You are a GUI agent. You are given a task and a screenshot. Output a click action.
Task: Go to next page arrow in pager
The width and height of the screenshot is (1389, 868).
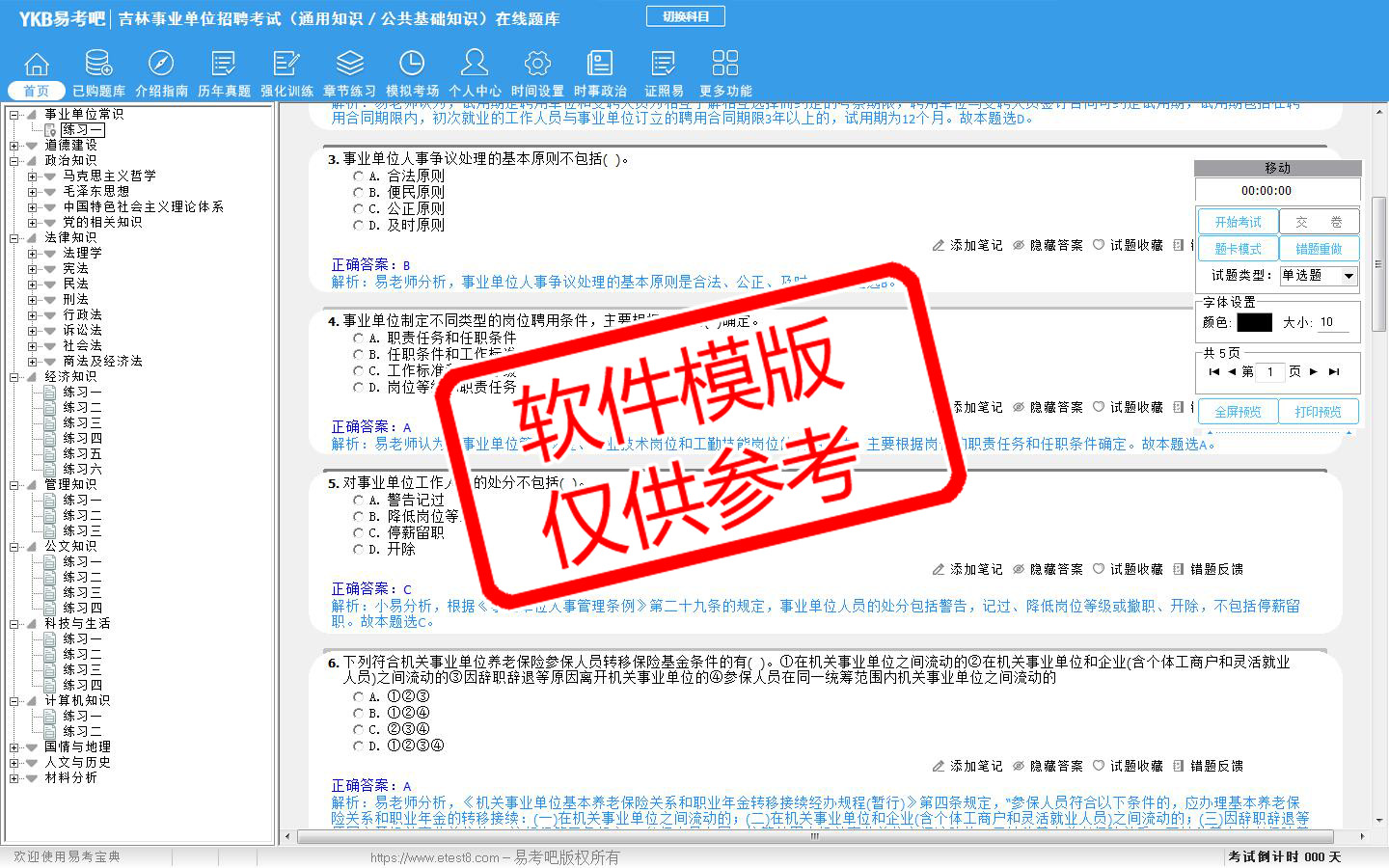1313,371
